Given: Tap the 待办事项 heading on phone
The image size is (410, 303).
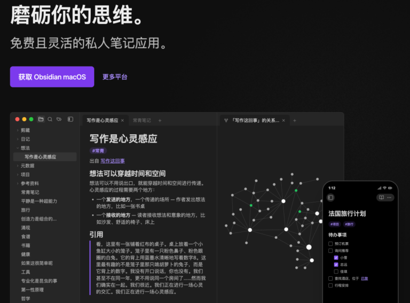Looking at the screenshot, I should (x=337, y=235).
